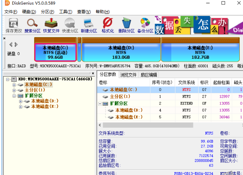Viewport: 243px width, 175px height.
Task: Select 本地磁盘(E:) label in the tree
Action: [45, 106]
